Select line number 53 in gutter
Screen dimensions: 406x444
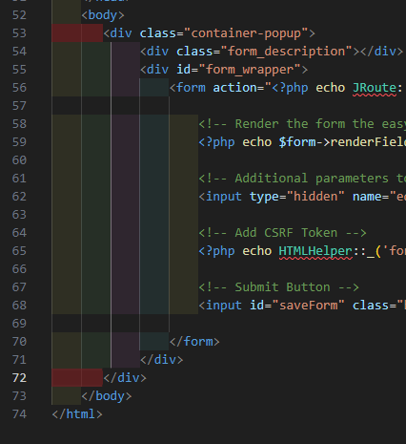point(19,33)
